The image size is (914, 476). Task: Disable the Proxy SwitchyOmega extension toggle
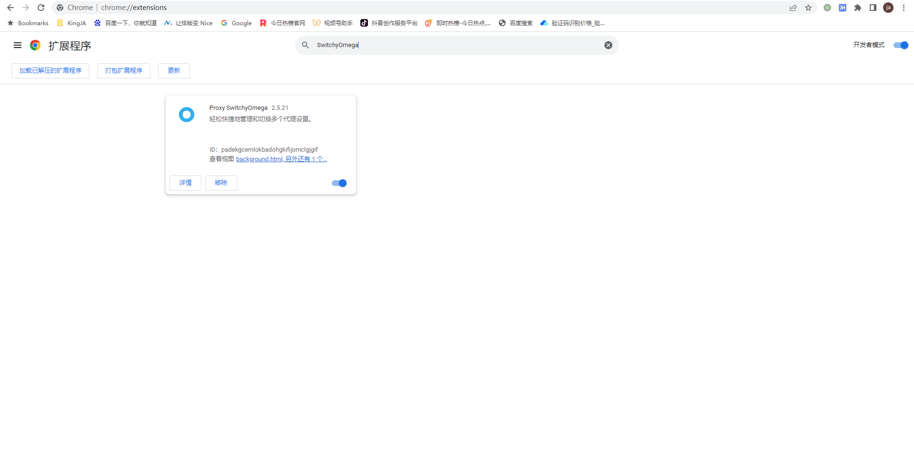(339, 183)
